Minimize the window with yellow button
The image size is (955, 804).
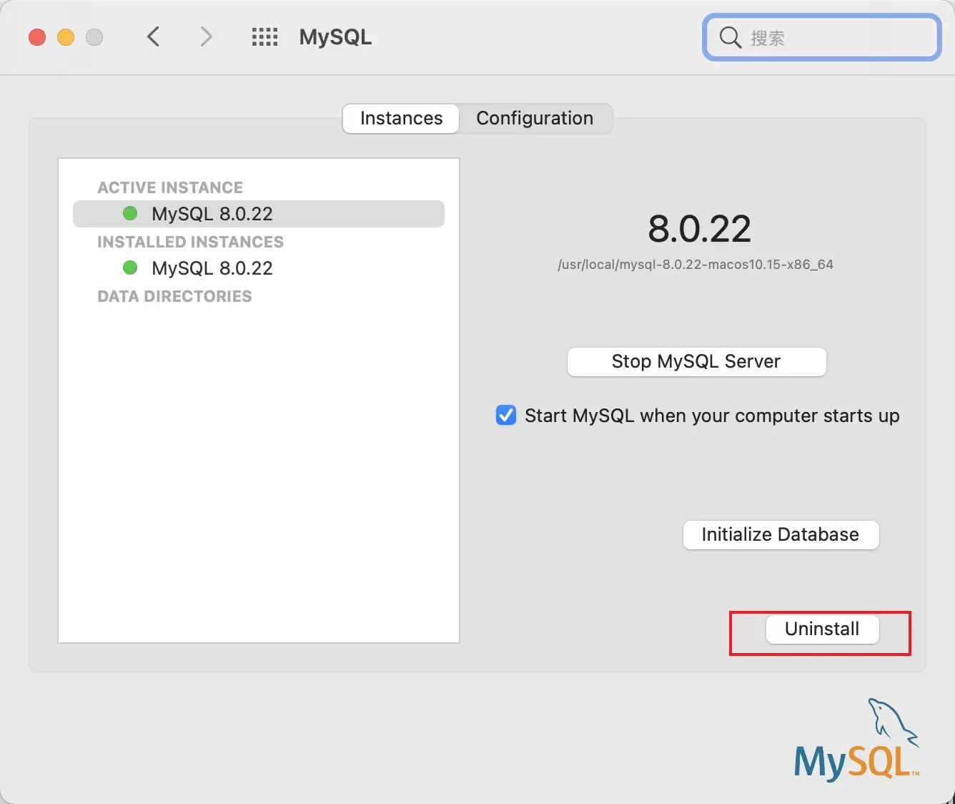[x=66, y=37]
